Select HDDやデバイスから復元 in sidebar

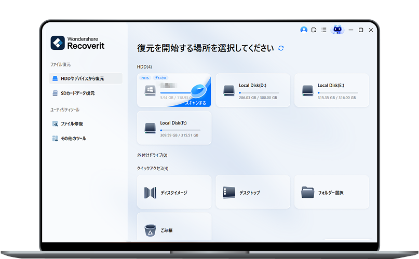tap(86, 78)
